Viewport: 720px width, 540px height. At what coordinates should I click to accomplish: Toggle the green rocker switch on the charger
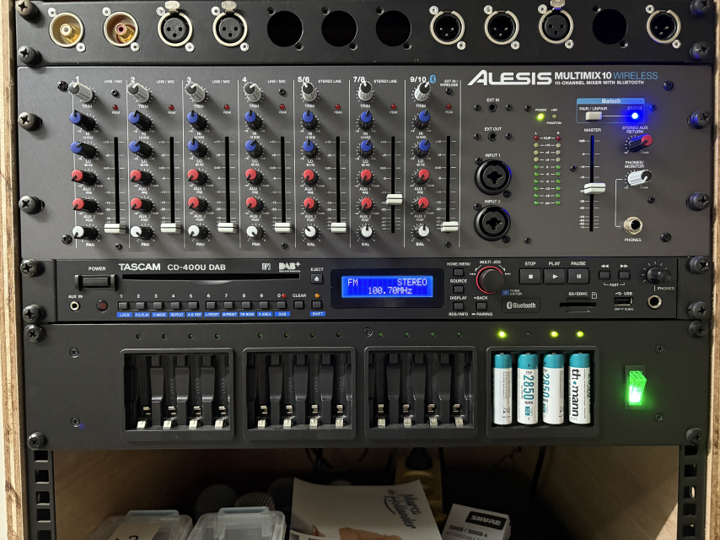(x=636, y=386)
